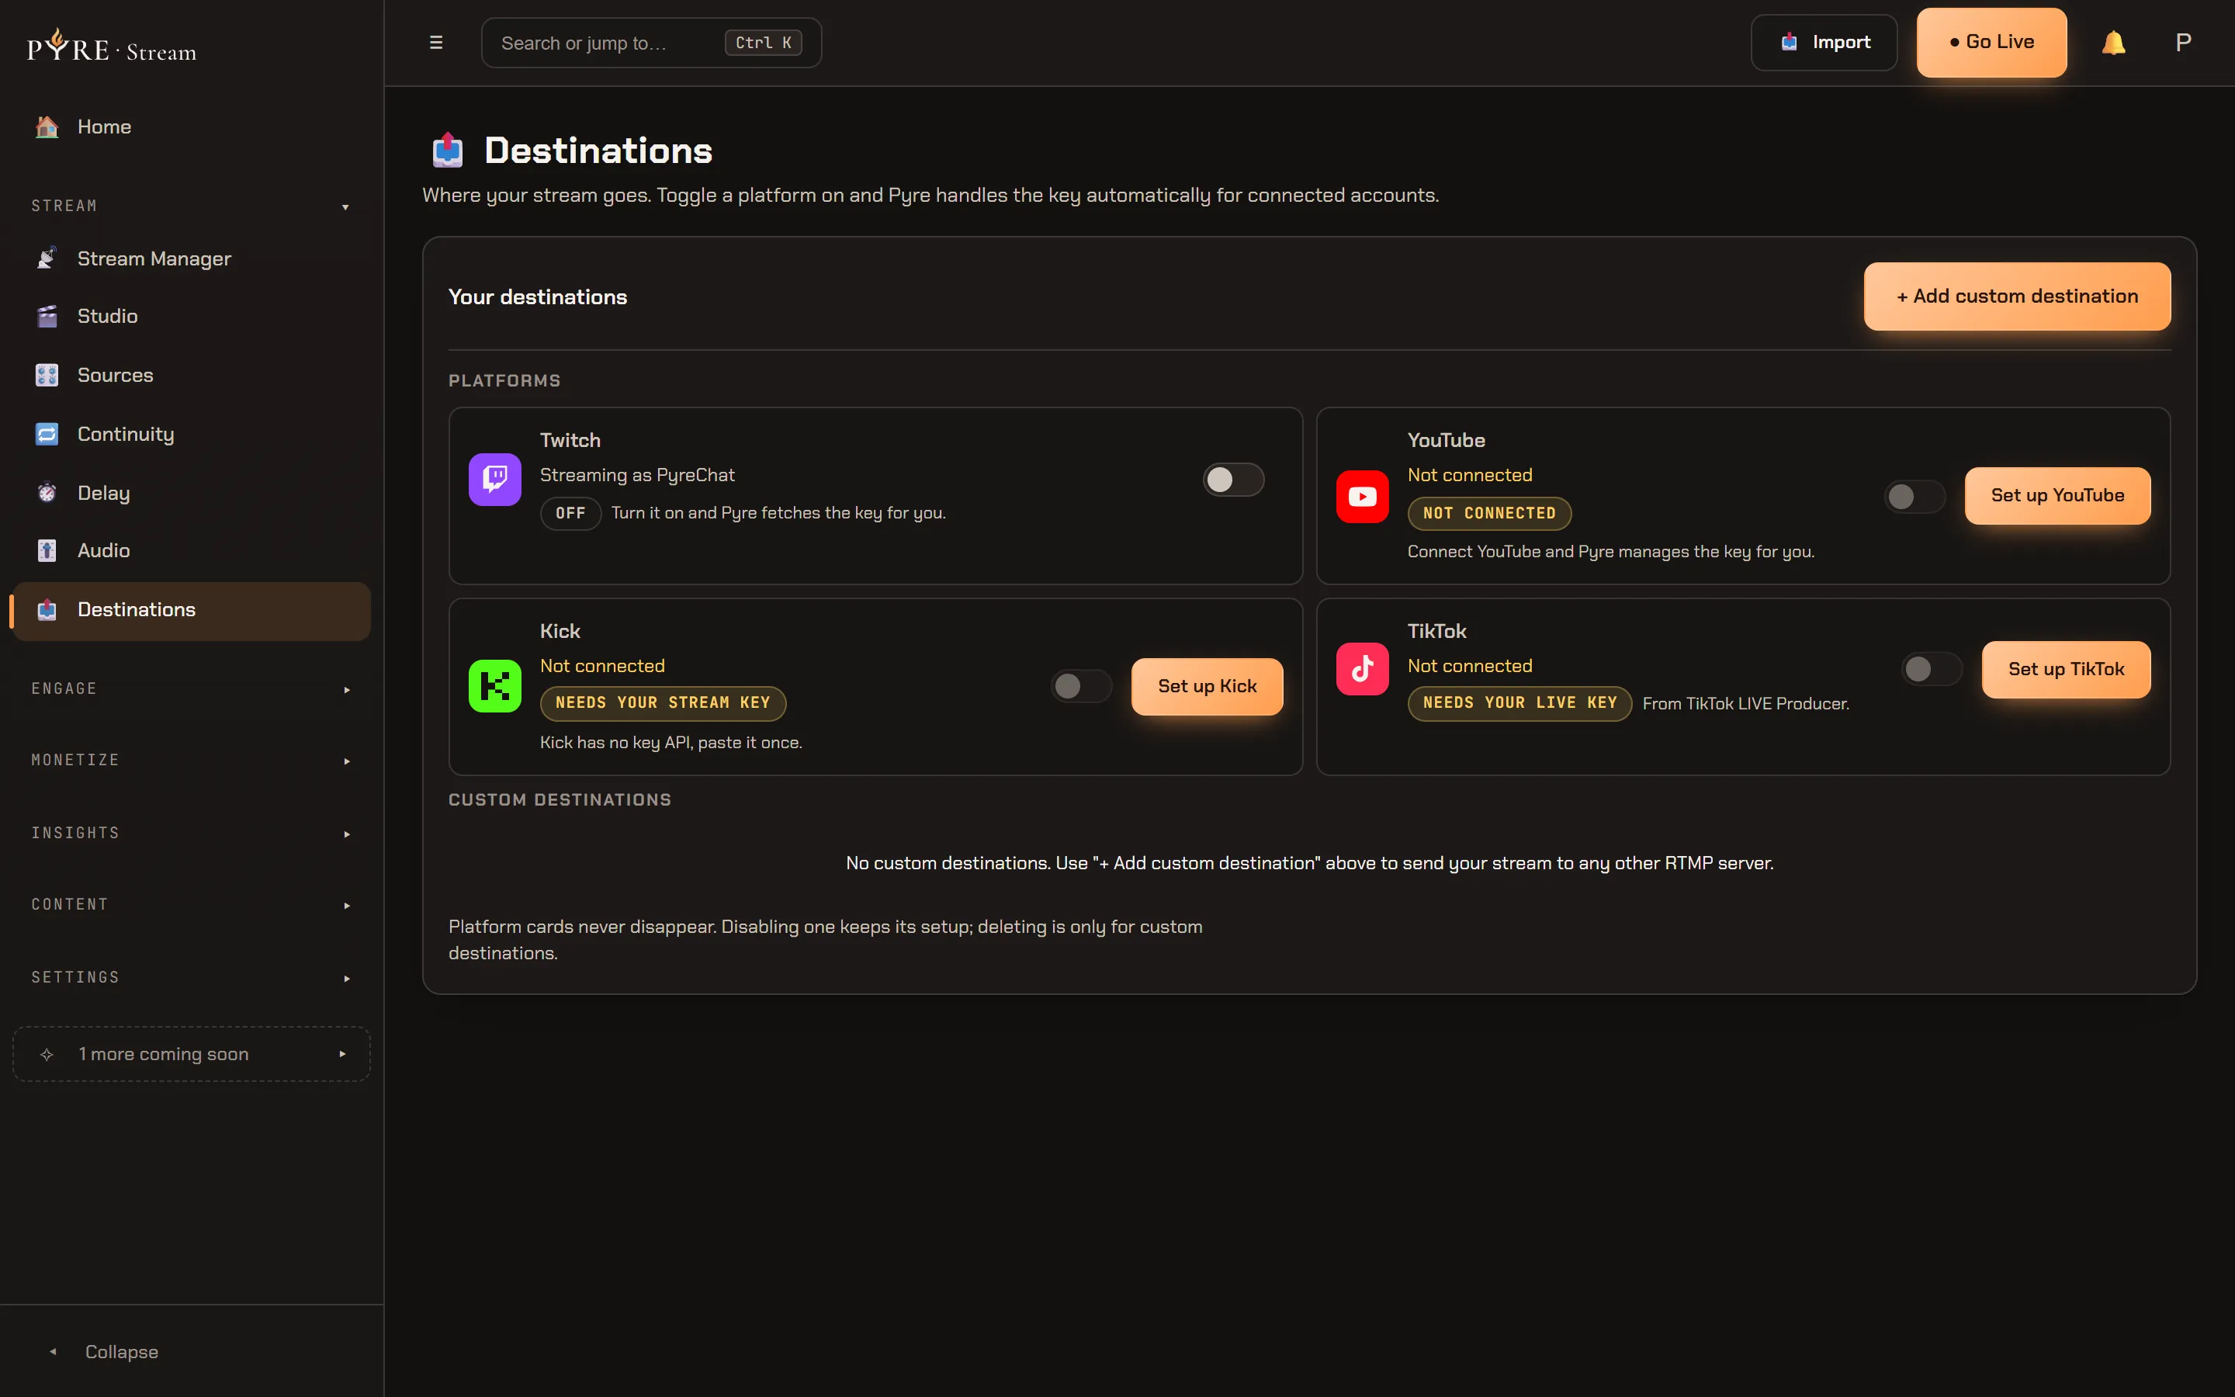Expand the INSIGHTS sidebar section

(x=191, y=834)
